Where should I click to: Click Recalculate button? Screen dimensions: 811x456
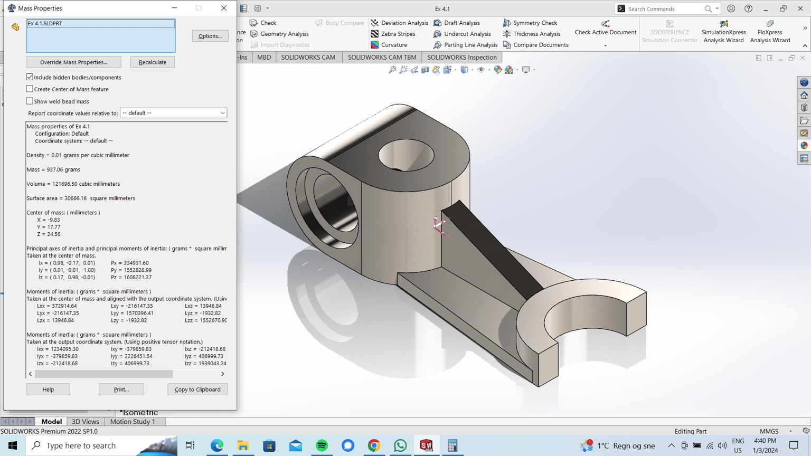coord(153,62)
